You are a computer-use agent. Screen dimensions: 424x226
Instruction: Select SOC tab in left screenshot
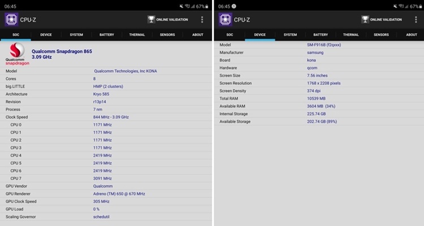click(x=16, y=34)
